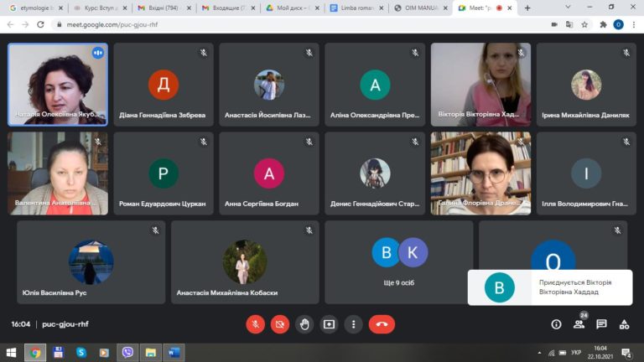The height and width of the screenshot is (362, 644).
Task: Switch to the Limba romana browser tab
Action: 359,8
